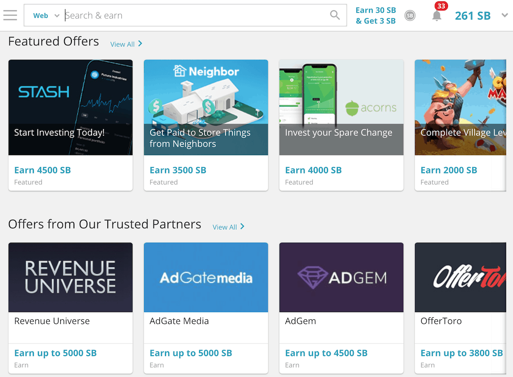Open the Revenue Universe partner card
The image size is (513, 377).
tap(70, 277)
